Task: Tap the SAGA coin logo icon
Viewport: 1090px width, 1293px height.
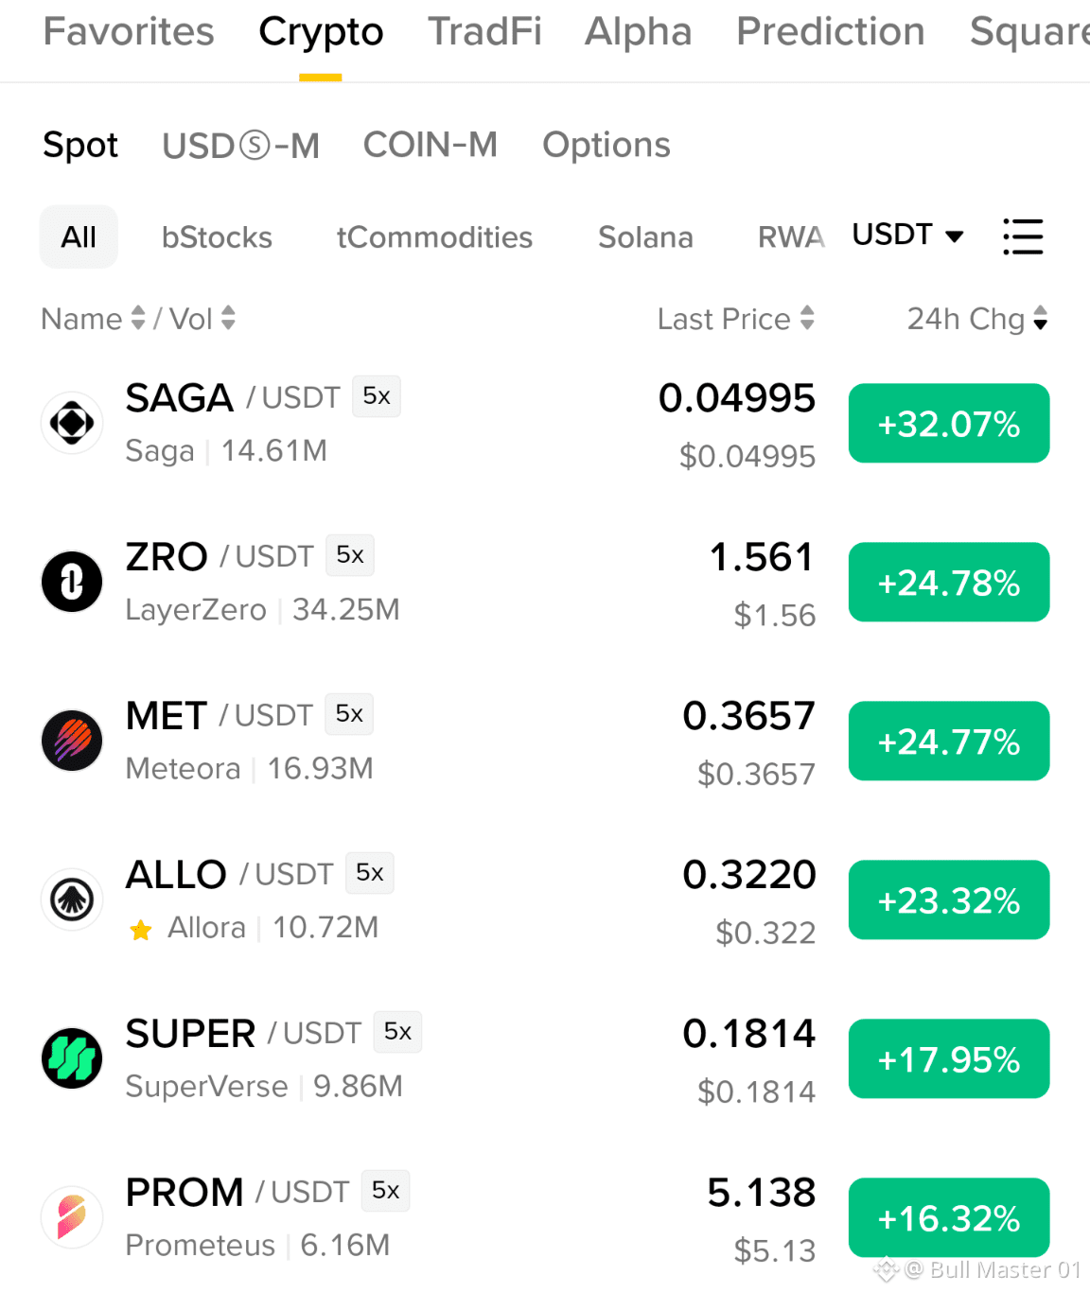Action: click(72, 423)
